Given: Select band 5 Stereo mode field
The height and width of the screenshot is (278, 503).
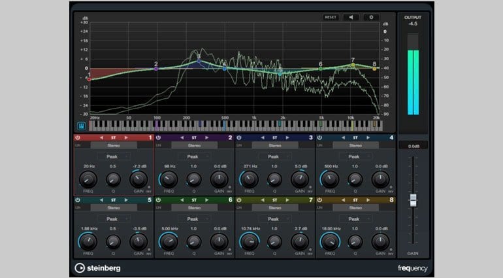Looking at the screenshot, I should click(x=114, y=208).
